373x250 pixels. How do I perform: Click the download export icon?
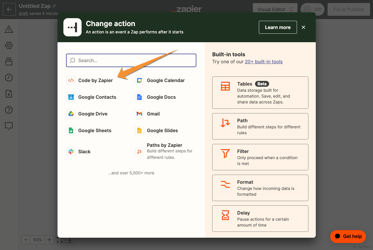(70, 240)
